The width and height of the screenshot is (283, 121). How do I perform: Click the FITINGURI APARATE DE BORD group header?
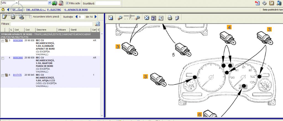coord(50,35)
